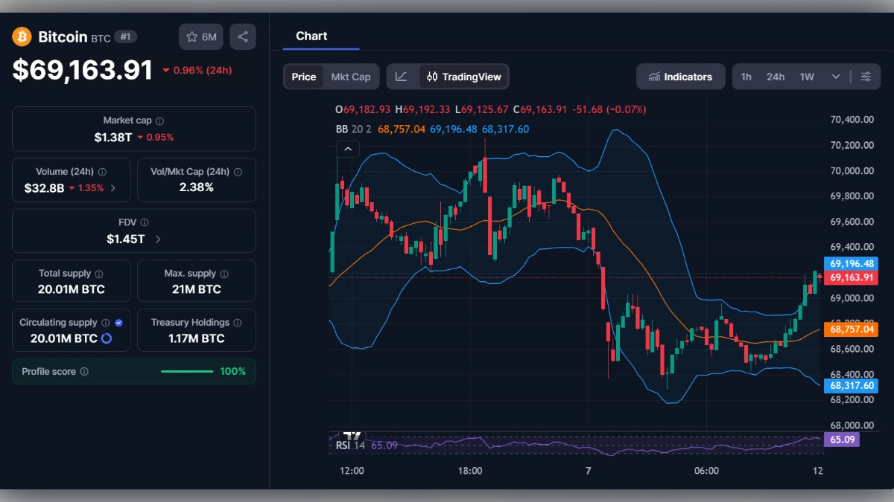894x502 pixels.
Task: Open chart settings via the sliders icon
Action: pyautogui.click(x=866, y=76)
